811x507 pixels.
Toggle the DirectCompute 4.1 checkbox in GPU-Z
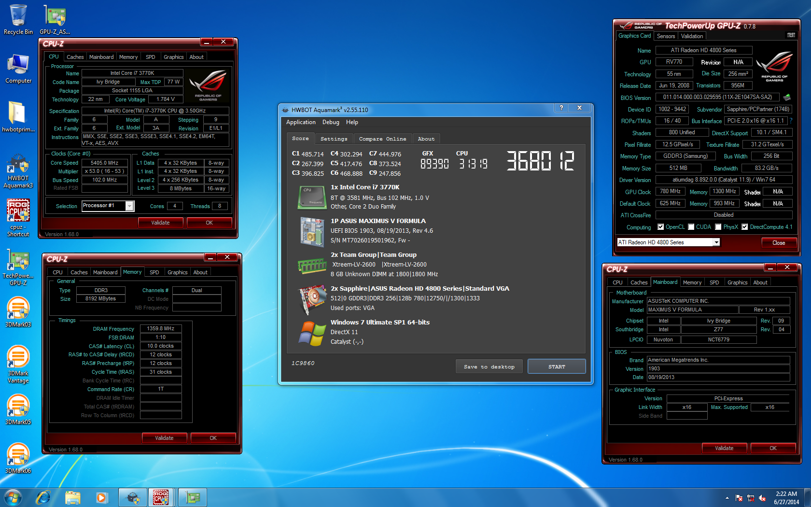(745, 227)
